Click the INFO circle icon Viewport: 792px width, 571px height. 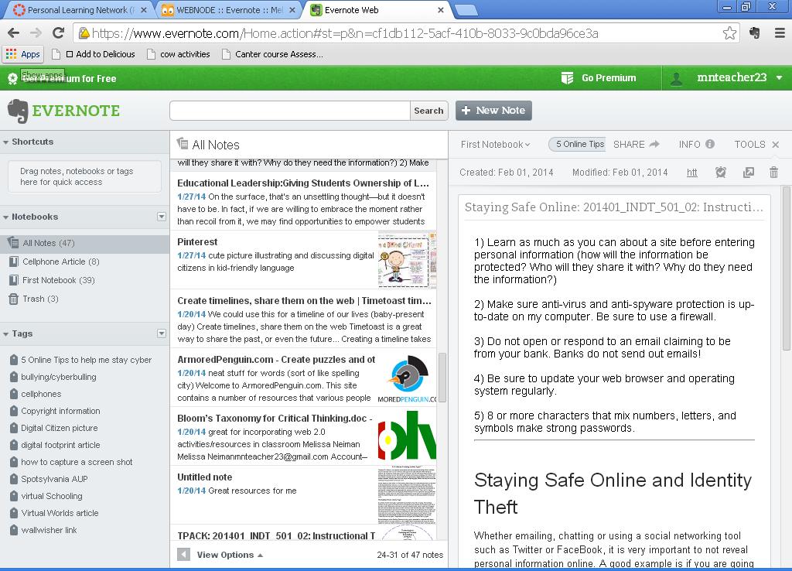coord(710,144)
